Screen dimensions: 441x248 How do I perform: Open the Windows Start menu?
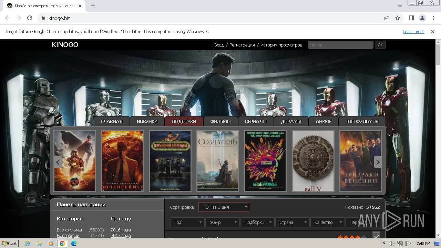pos(10,243)
